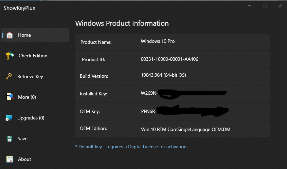287x169 pixels.
Task: Click the OEM Edition value text
Action: click(x=186, y=130)
